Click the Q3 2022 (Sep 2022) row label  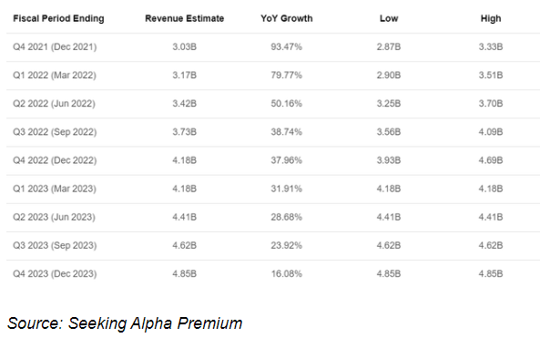55,132
